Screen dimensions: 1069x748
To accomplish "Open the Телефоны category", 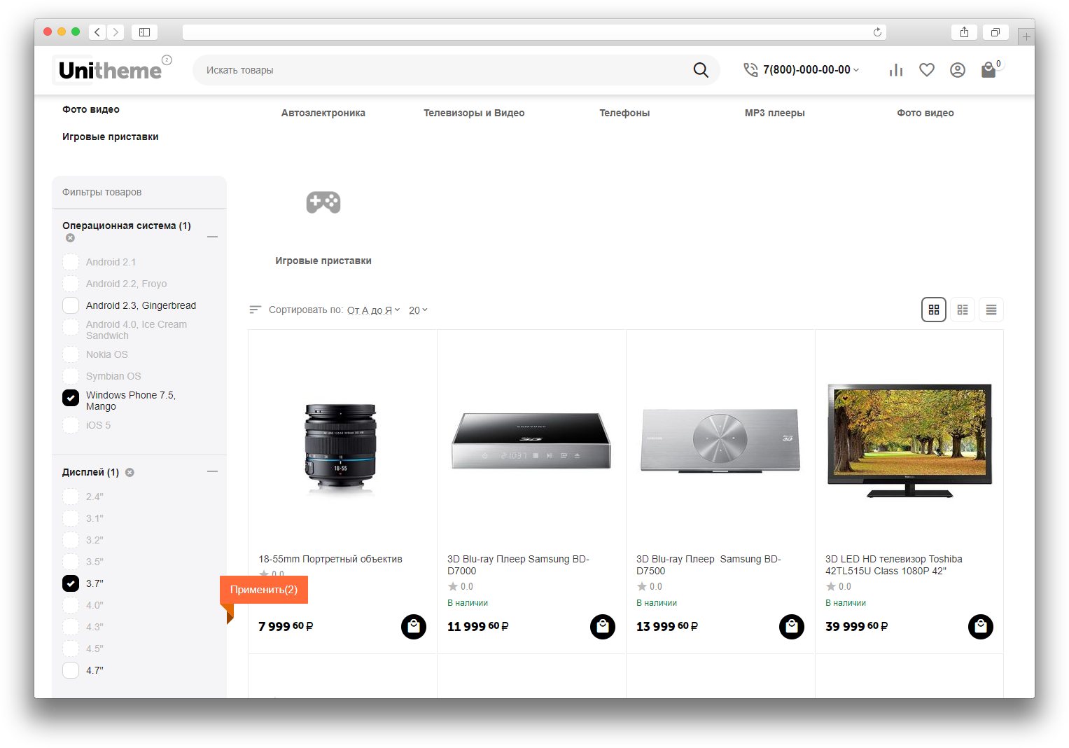I will click(x=624, y=113).
